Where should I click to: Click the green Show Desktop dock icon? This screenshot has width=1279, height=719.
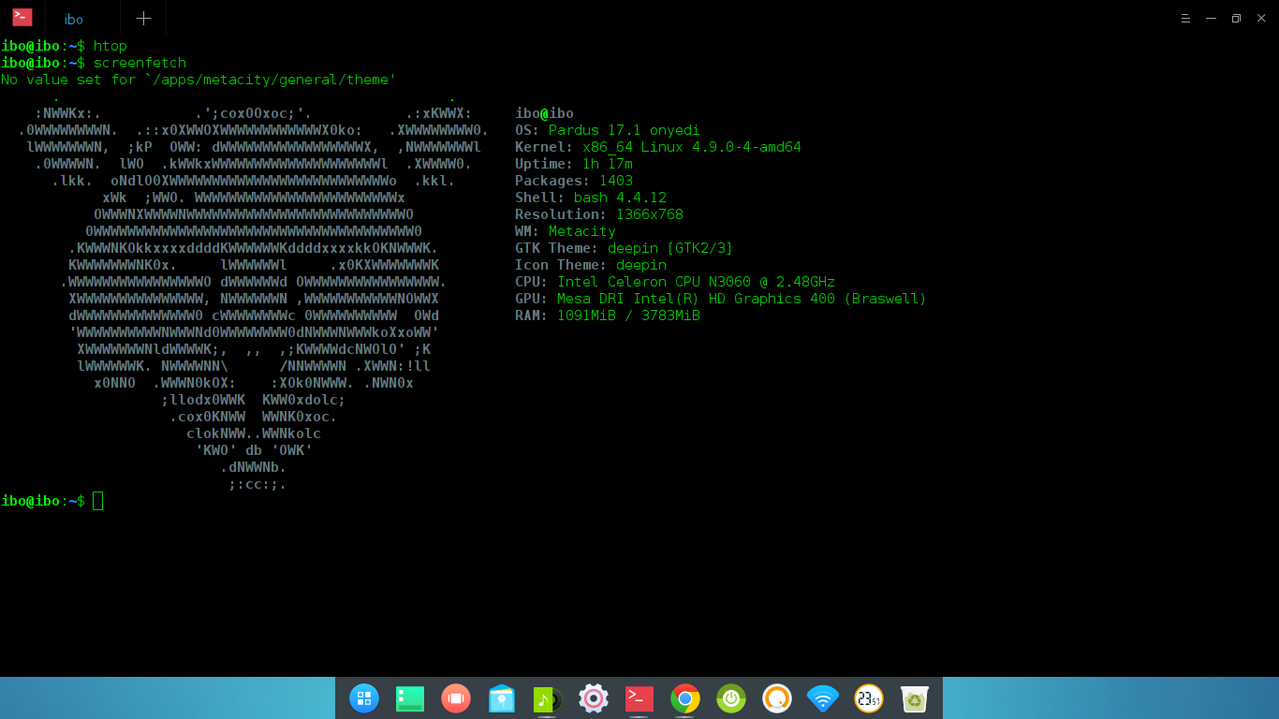tap(410, 698)
